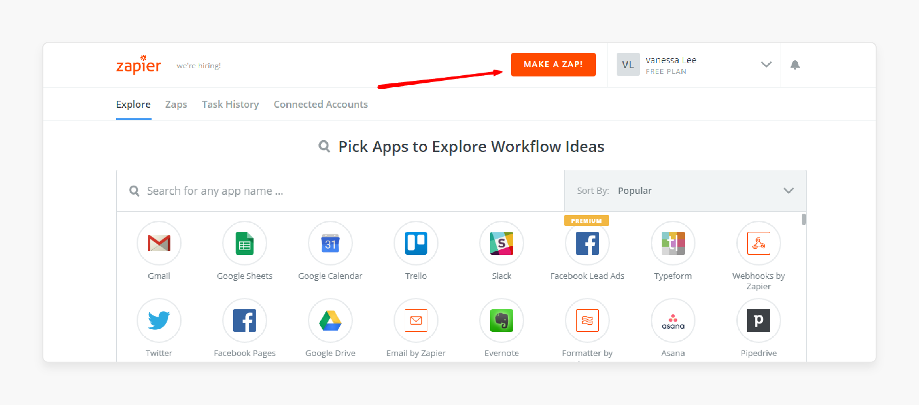Select the Google Drive app icon
919x405 pixels.
pyautogui.click(x=330, y=320)
